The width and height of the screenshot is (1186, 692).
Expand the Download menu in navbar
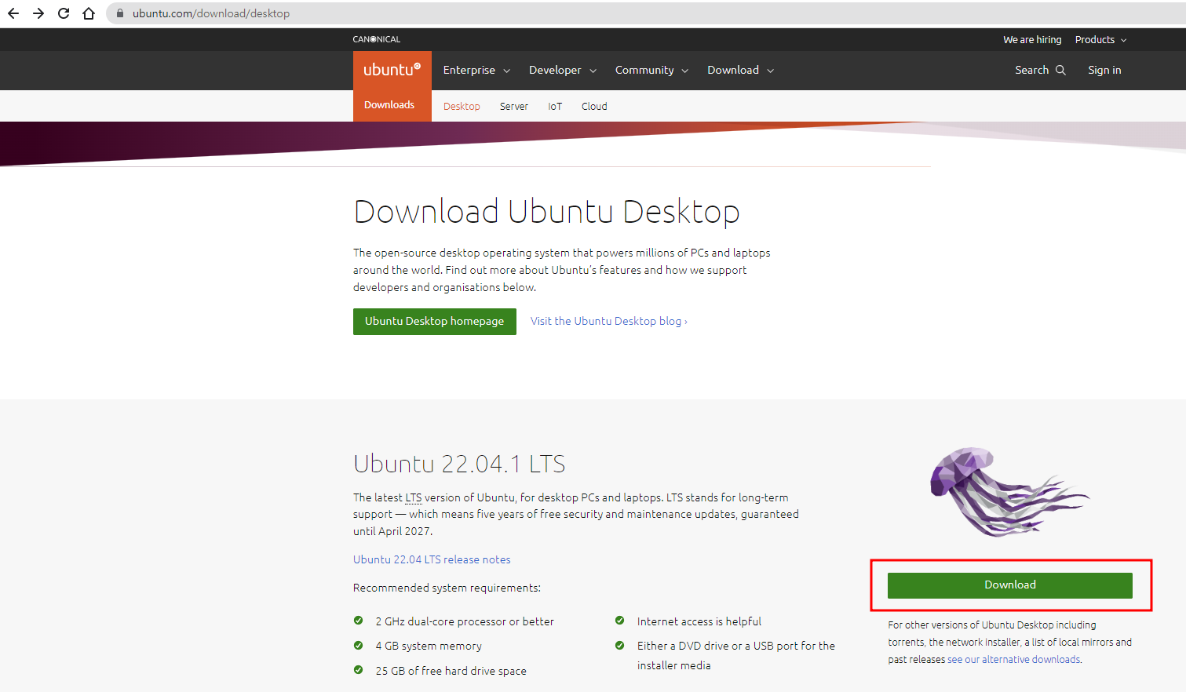tap(740, 70)
